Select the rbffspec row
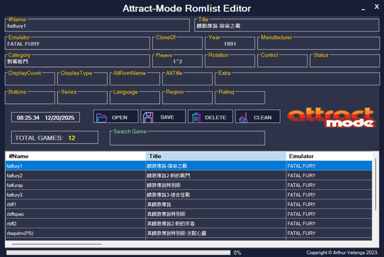This screenshot has width=384, height=257. coord(189,214)
